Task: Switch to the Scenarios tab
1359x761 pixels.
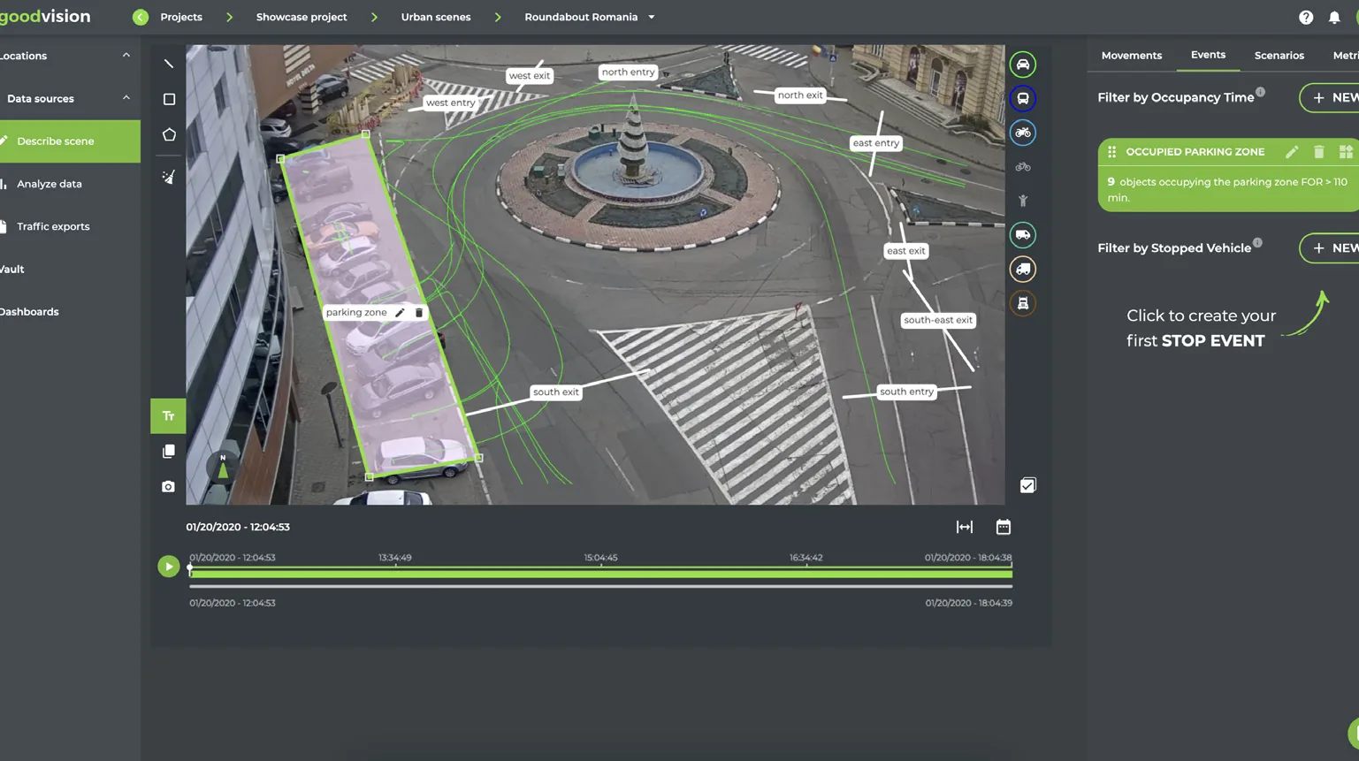Action: (x=1279, y=56)
